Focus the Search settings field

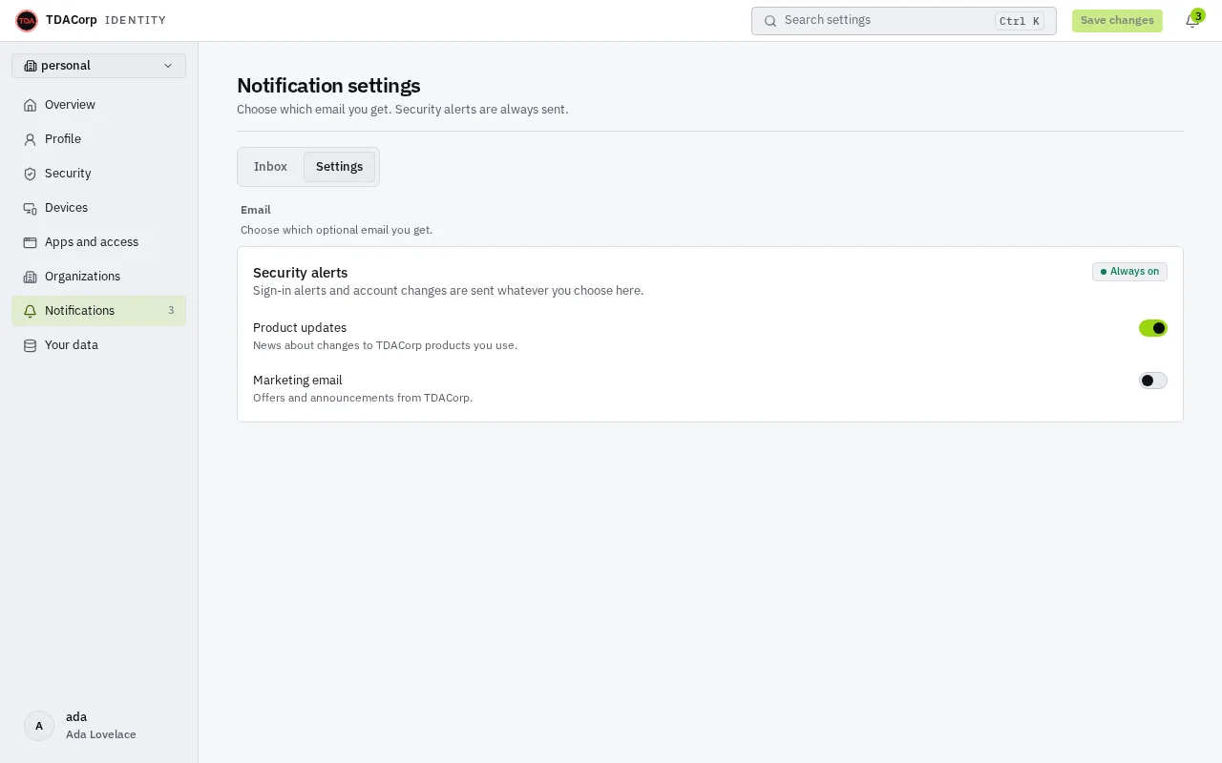904,21
